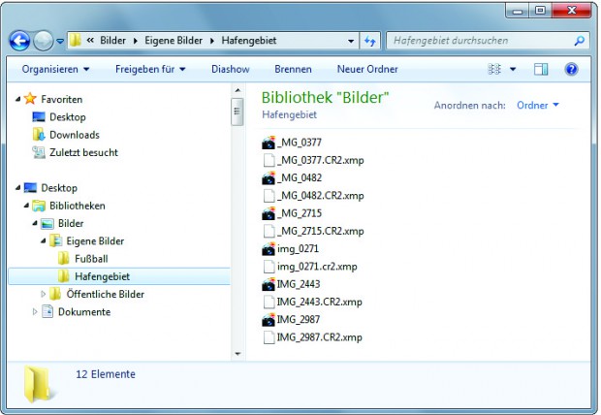Click the Forward navigation arrow

(44, 41)
